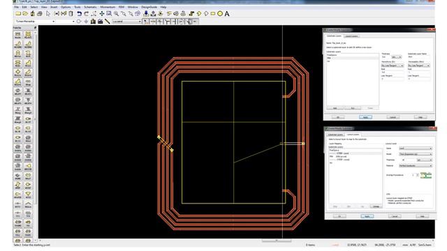The image size is (447, 251).
Task: Open the FEM menu
Action: tap(122, 7)
